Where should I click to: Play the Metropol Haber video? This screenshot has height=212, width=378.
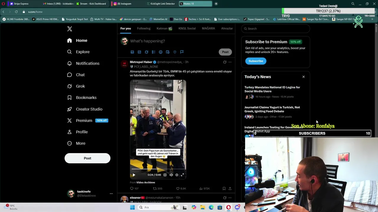[134, 175]
